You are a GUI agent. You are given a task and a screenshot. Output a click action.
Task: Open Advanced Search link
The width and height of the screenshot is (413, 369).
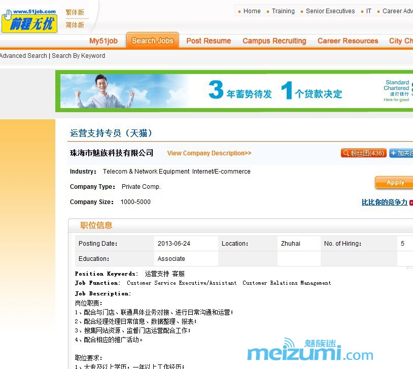23,56
